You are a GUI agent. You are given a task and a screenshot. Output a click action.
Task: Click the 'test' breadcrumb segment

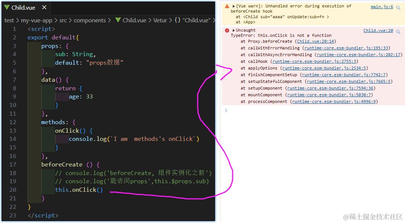coord(9,20)
